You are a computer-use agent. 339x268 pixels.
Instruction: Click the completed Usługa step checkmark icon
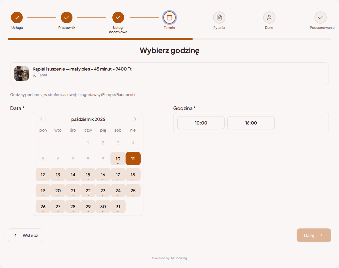[x=17, y=17]
